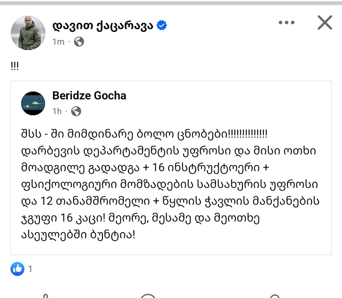Click the globe icon beside 1h
The height and width of the screenshot is (298, 342).
[76, 111]
